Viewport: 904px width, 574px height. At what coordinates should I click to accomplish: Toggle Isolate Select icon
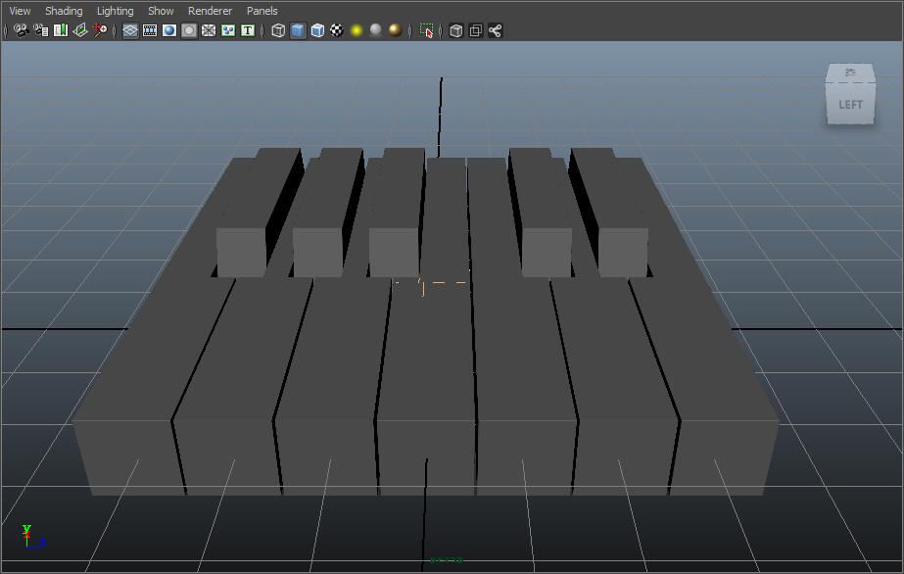pyautogui.click(x=427, y=30)
